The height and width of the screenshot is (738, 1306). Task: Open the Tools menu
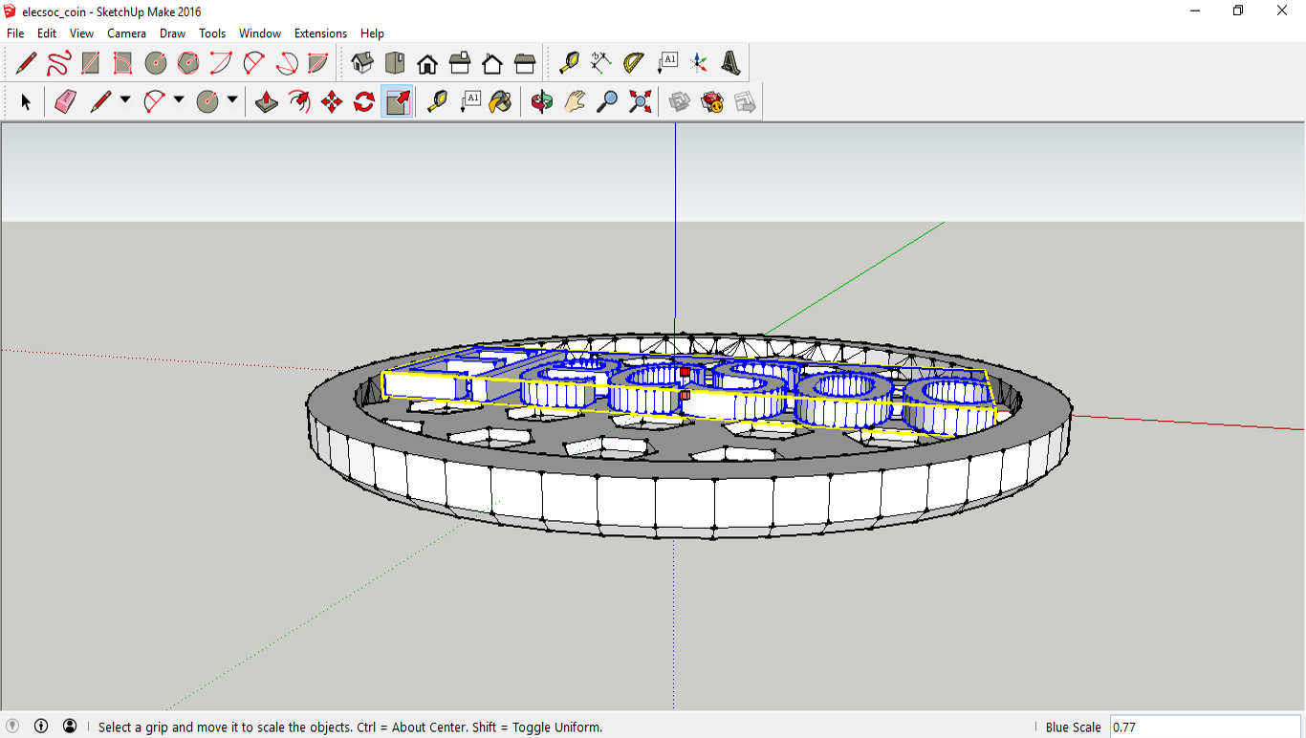[212, 33]
